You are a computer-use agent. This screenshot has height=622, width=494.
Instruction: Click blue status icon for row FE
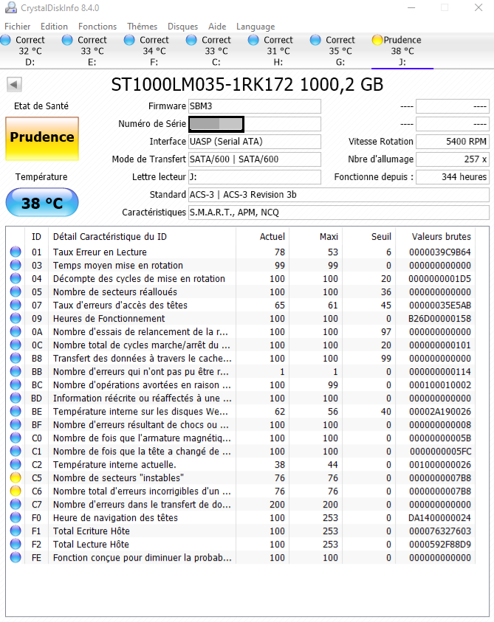click(16, 557)
